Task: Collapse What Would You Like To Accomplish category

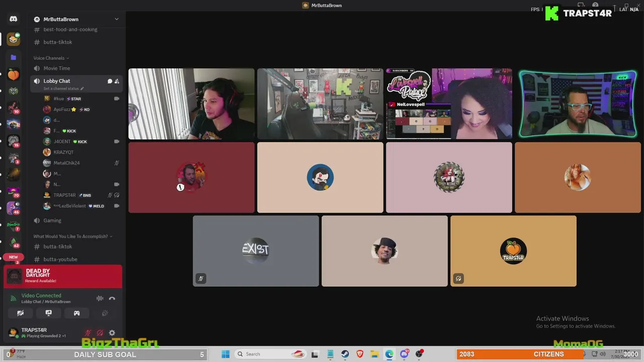Action: tap(72, 236)
